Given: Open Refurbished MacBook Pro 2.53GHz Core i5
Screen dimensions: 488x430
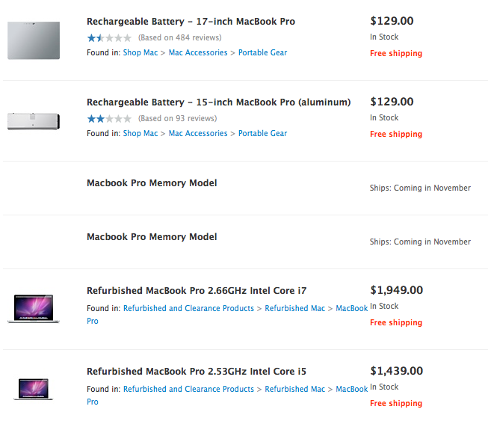Looking at the screenshot, I should click(197, 372).
